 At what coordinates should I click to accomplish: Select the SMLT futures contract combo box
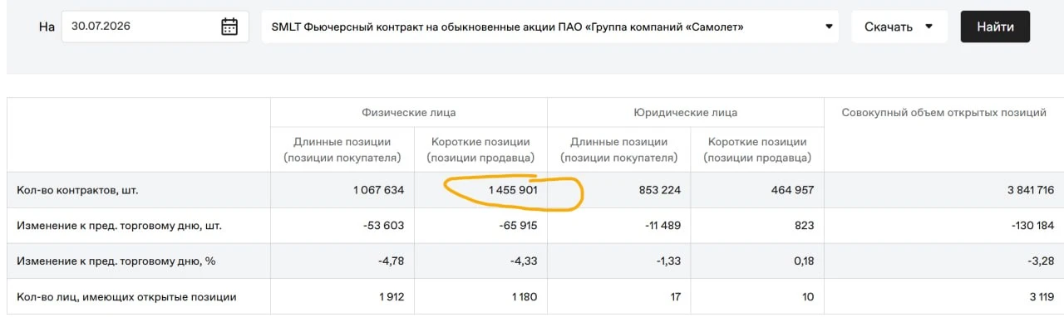tap(550, 27)
